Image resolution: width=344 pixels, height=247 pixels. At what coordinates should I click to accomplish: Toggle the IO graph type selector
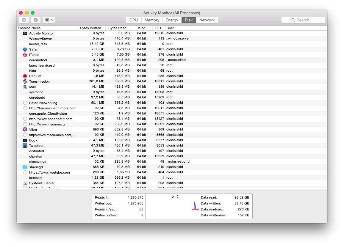pyautogui.click(x=175, y=196)
